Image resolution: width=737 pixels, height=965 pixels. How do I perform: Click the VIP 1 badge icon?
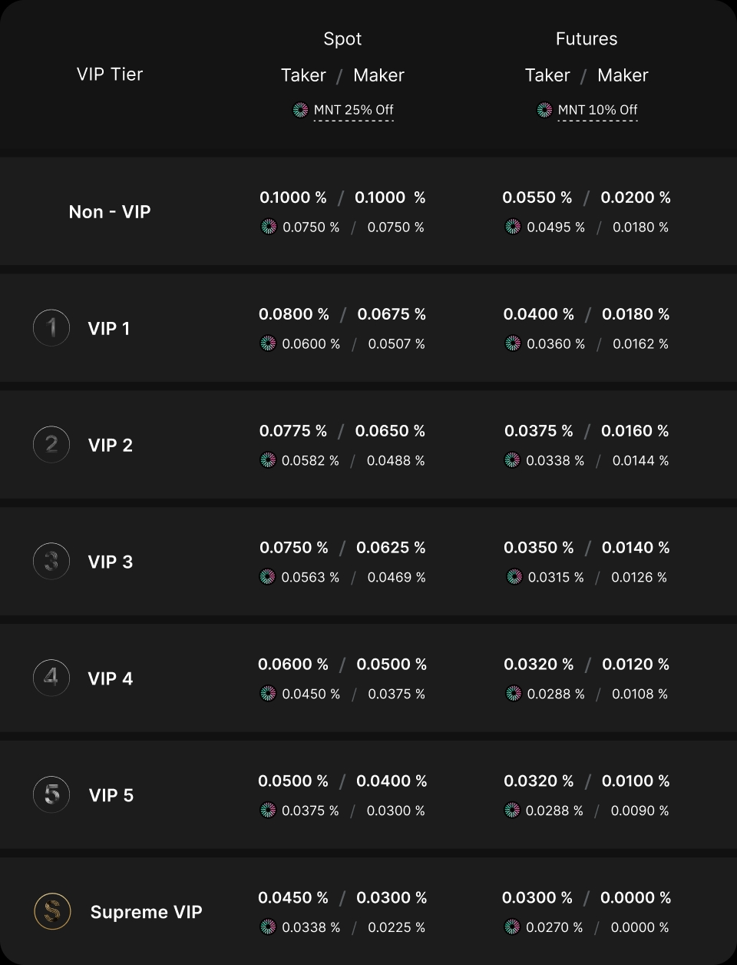click(x=51, y=328)
